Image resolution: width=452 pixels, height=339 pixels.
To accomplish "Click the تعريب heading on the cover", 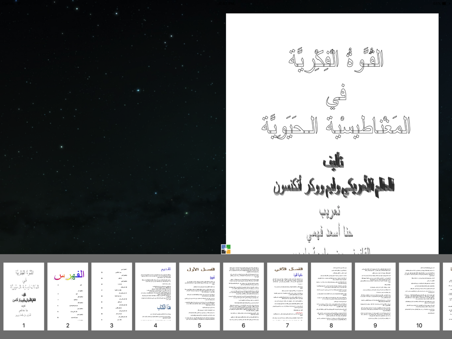I will tap(332, 212).
